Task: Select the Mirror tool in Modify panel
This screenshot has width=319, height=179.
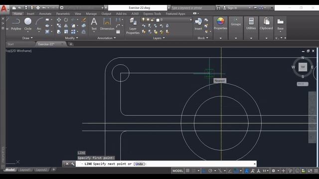Action: point(66,26)
